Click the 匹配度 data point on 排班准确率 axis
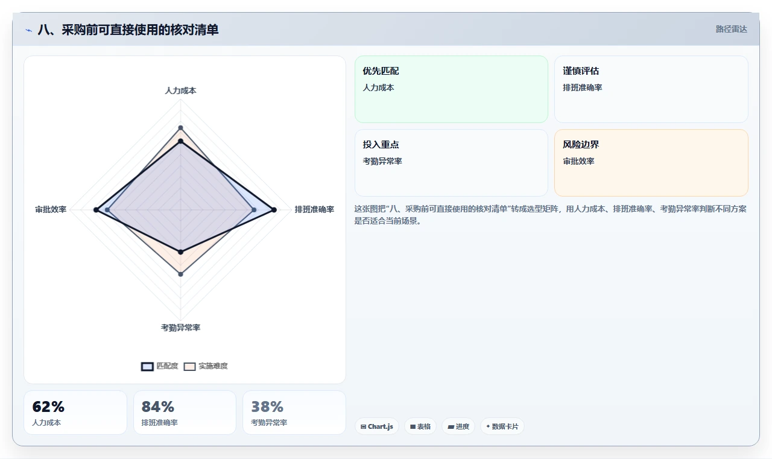 click(x=274, y=210)
